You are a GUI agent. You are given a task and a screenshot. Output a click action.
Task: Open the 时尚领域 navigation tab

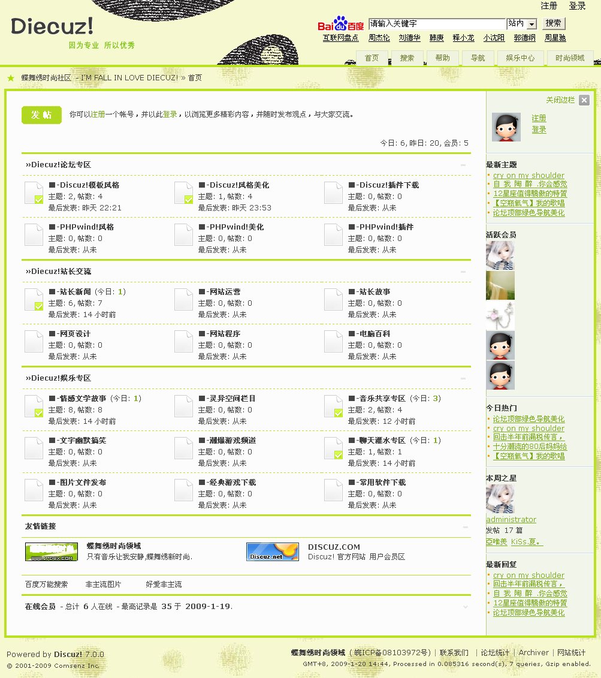(570, 58)
